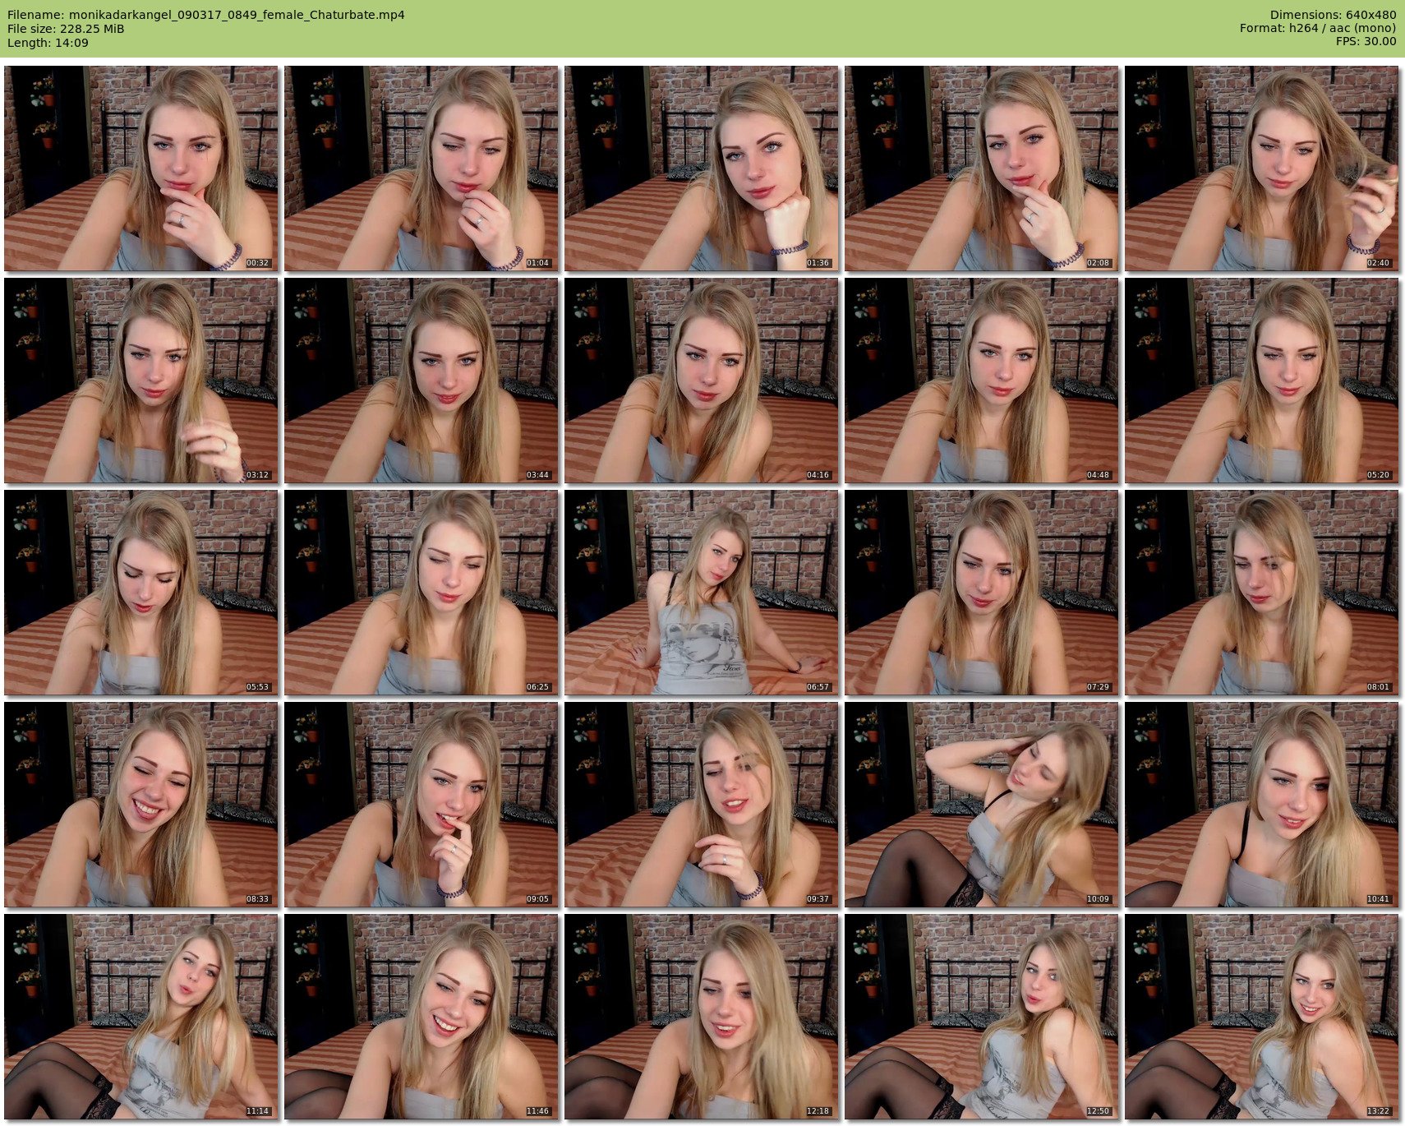Open the wide-shot thumbnail stamped 06:57
This screenshot has height=1126, width=1405.
[x=702, y=593]
